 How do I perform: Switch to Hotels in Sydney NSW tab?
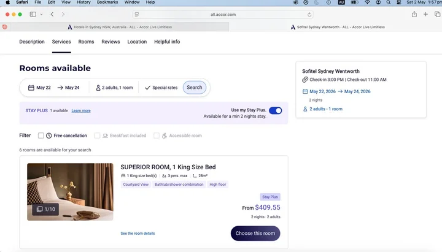tap(120, 27)
